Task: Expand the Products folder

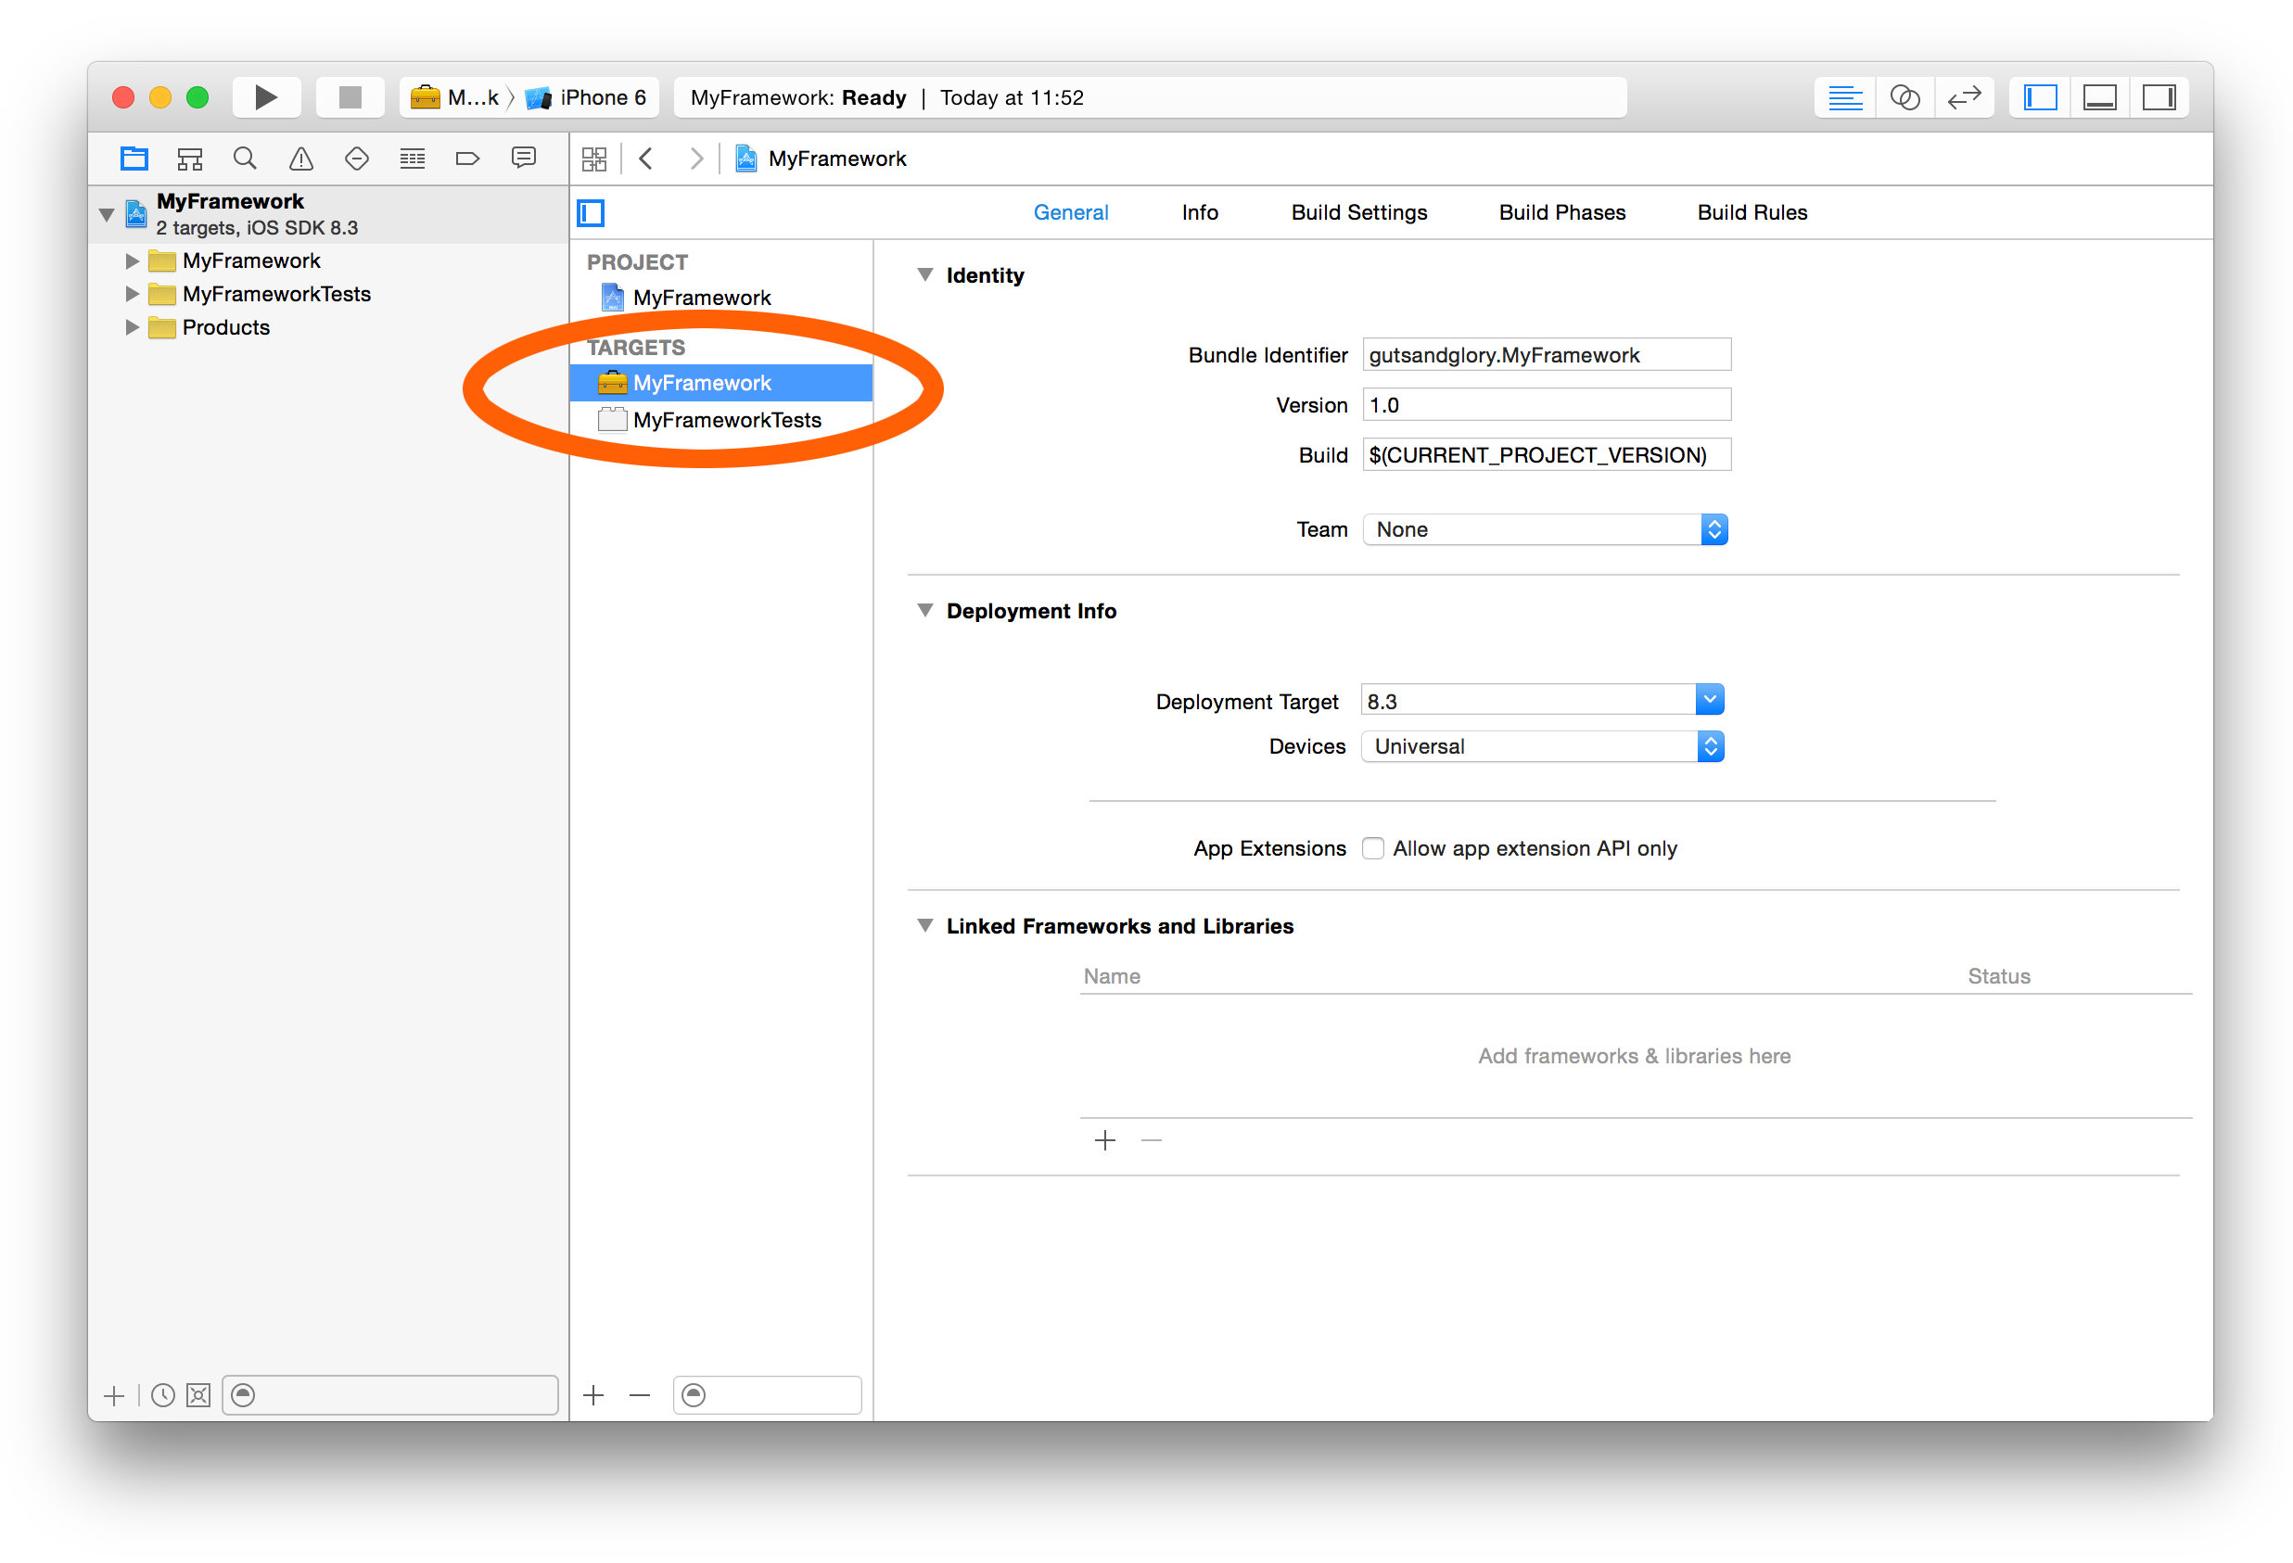Action: (133, 327)
